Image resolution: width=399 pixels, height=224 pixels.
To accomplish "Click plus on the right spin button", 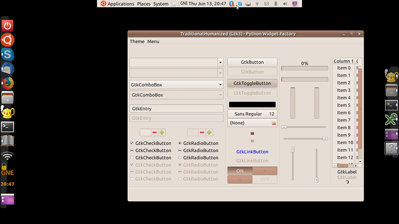I will [x=209, y=132].
